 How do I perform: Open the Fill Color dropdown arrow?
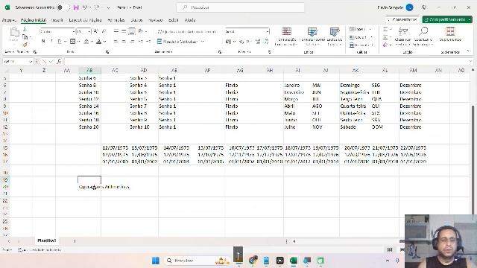(92, 42)
